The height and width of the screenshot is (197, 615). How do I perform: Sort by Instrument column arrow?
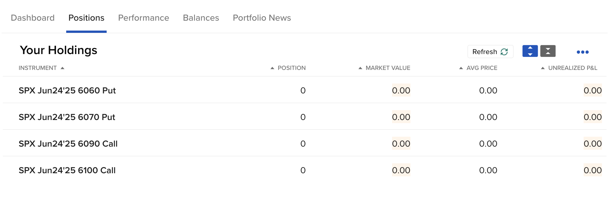click(x=63, y=68)
